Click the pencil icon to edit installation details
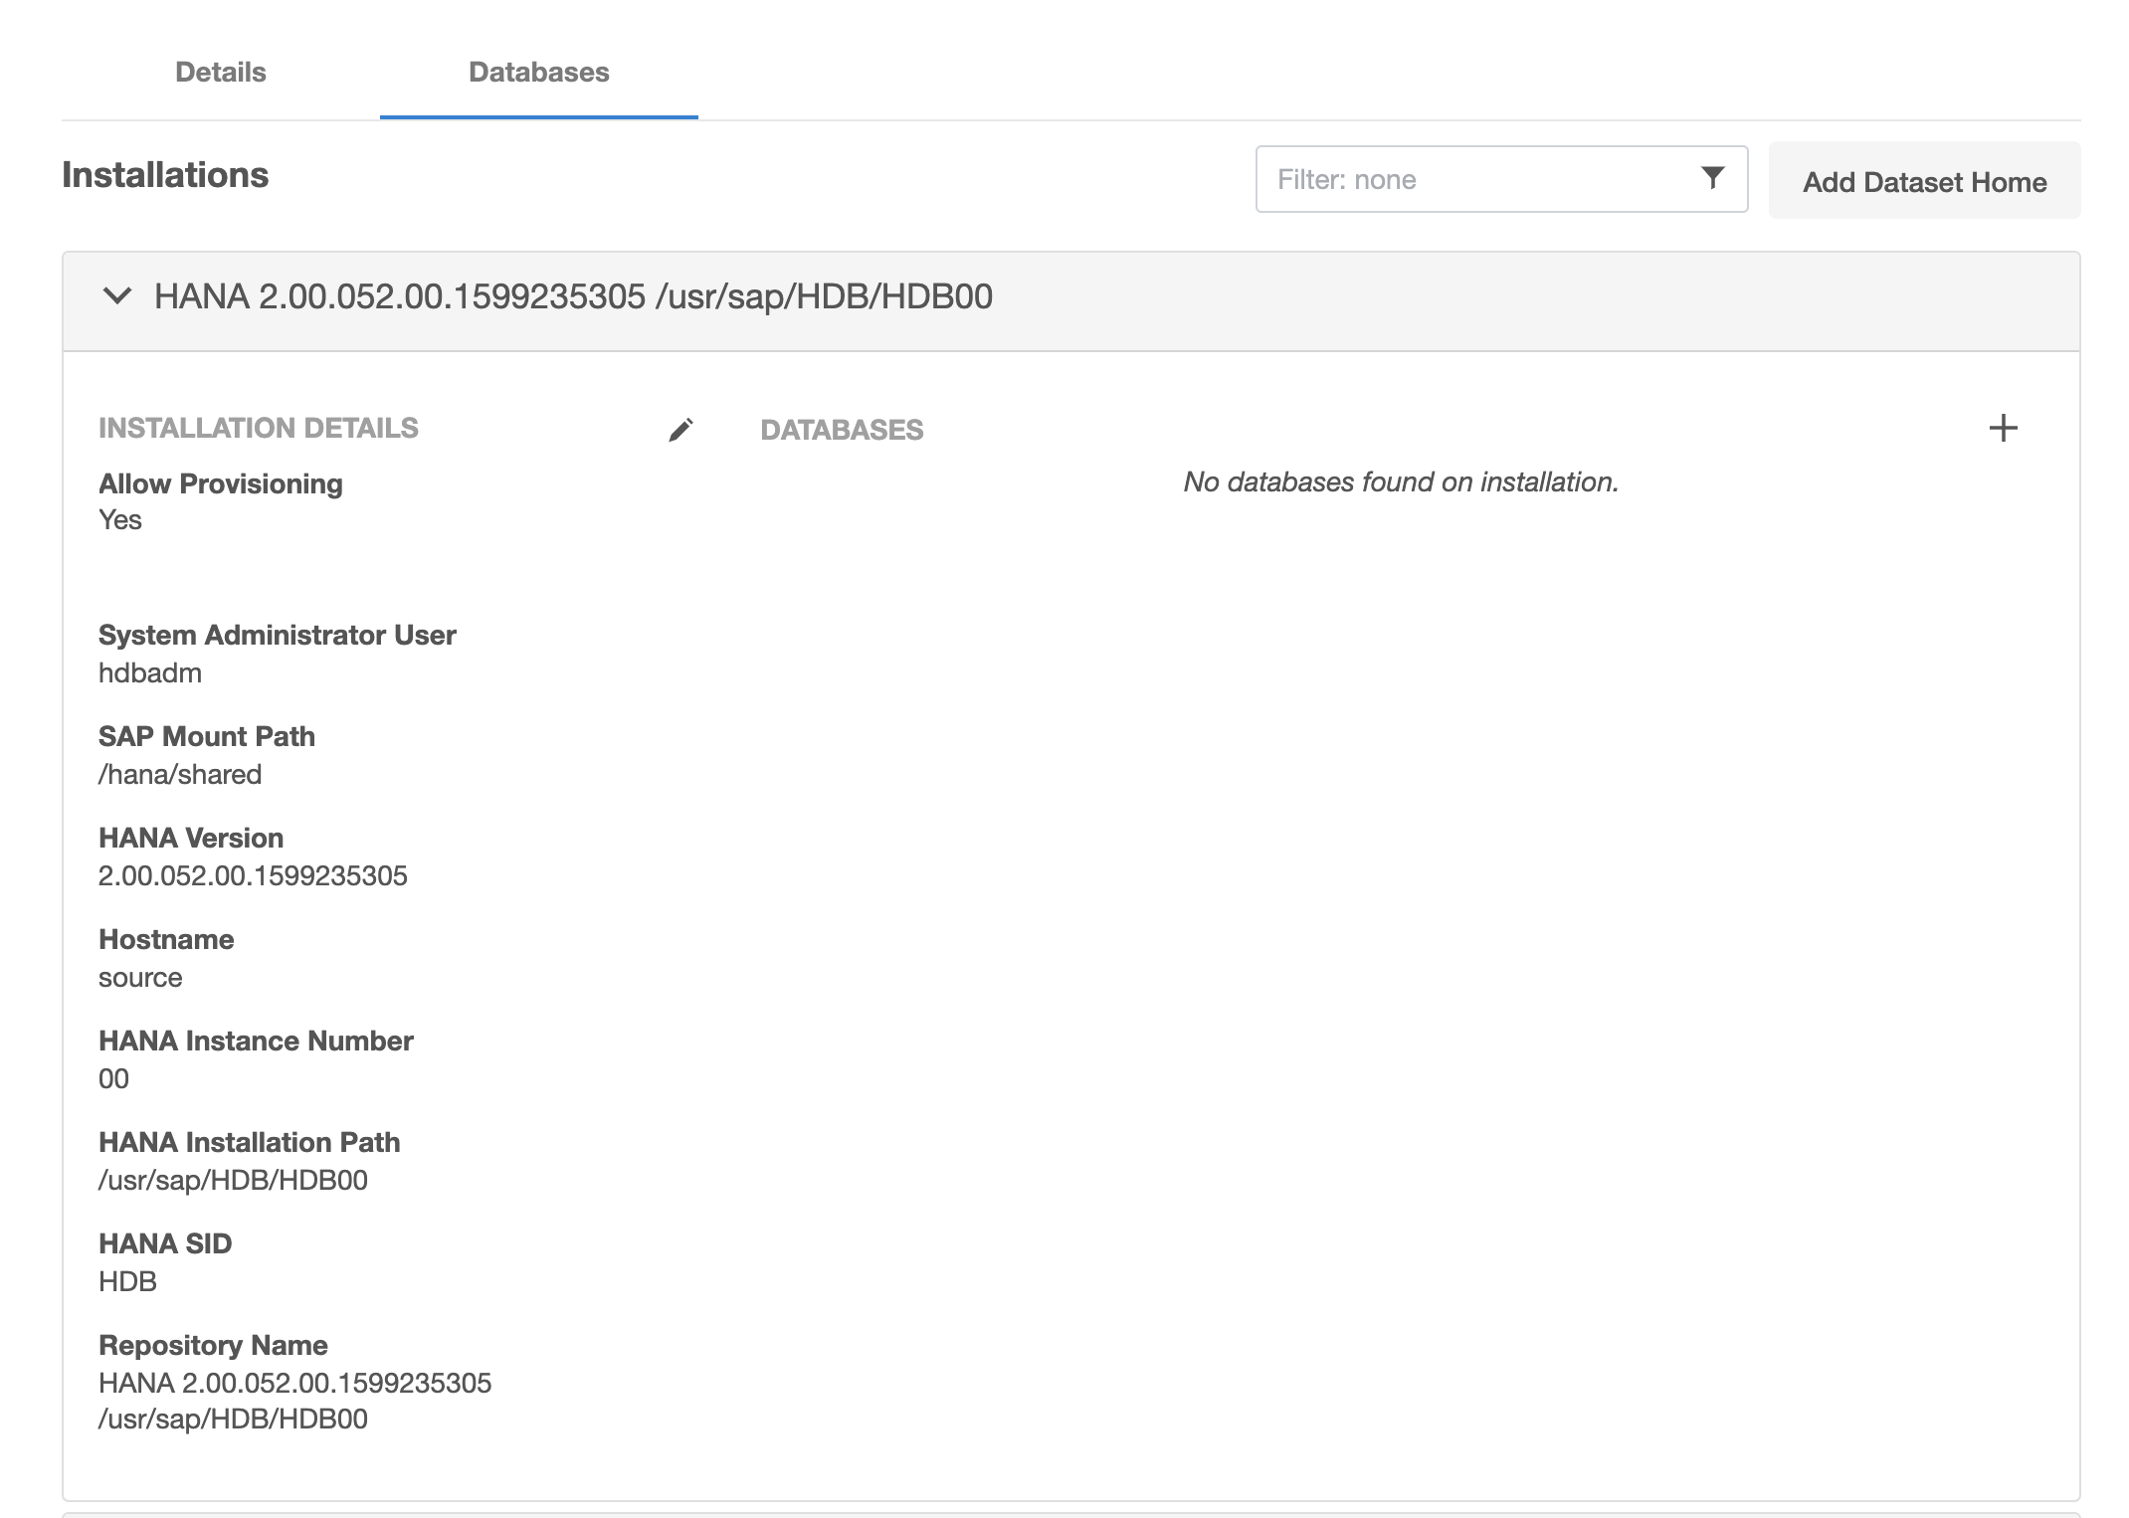2129x1518 pixels. [x=680, y=430]
